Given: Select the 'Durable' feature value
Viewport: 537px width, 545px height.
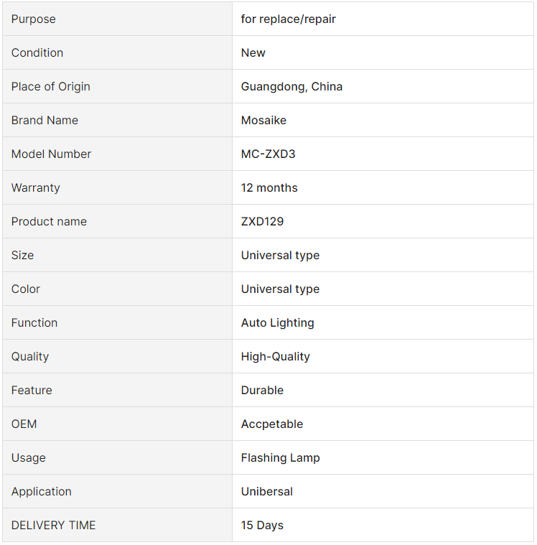Looking at the screenshot, I should pos(262,391).
